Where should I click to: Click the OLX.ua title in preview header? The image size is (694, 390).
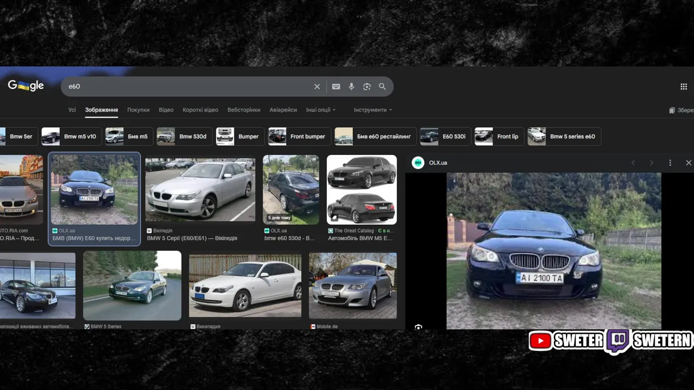(x=438, y=162)
